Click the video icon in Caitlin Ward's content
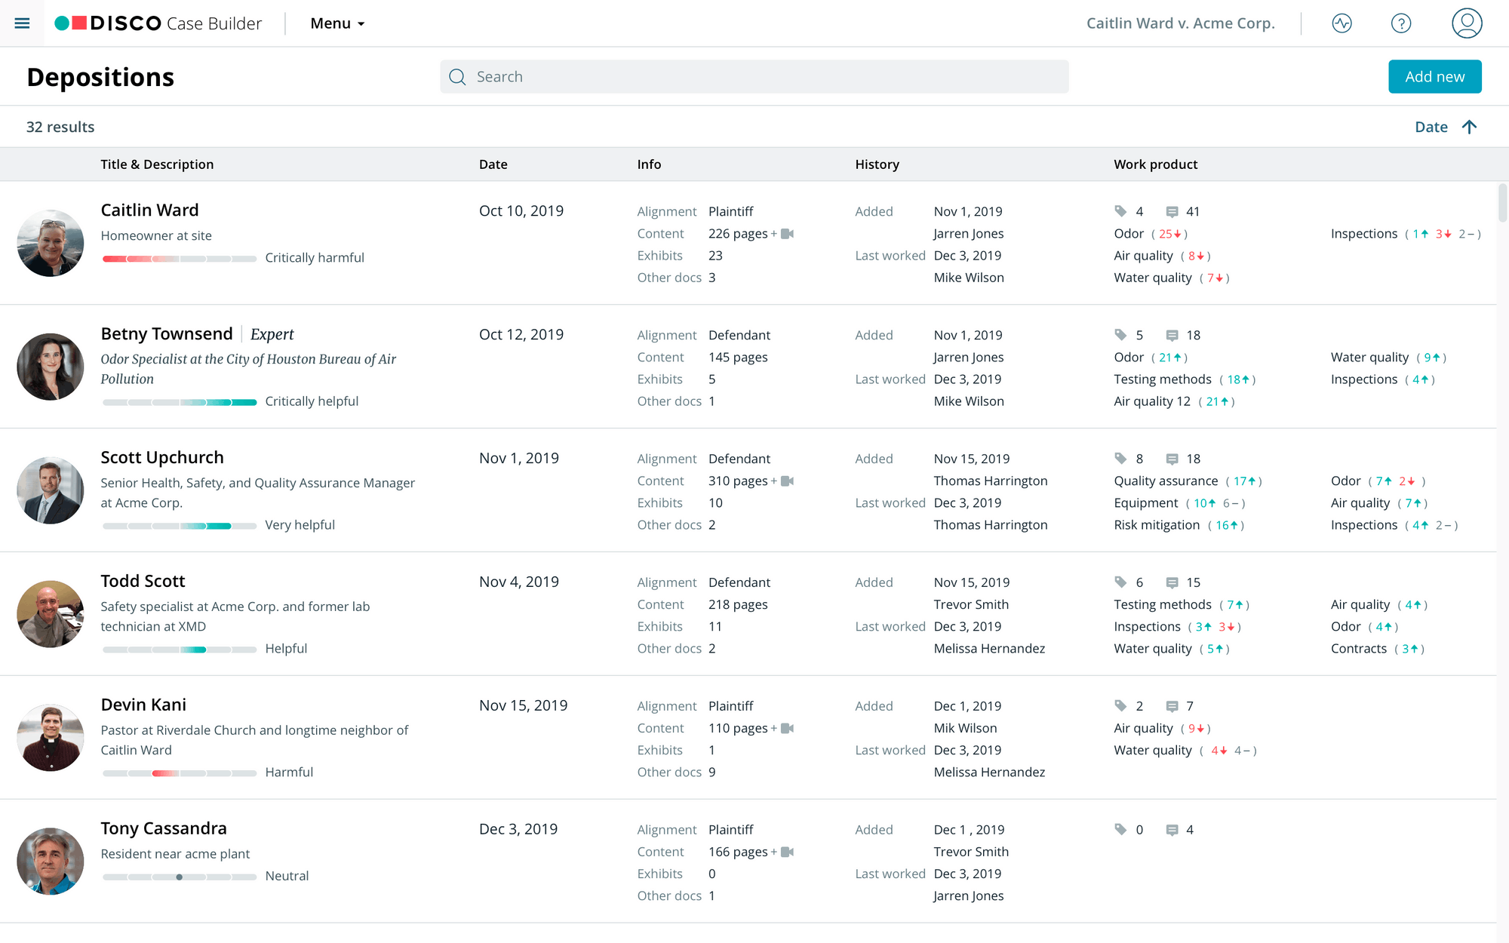The image size is (1509, 943). (x=788, y=234)
